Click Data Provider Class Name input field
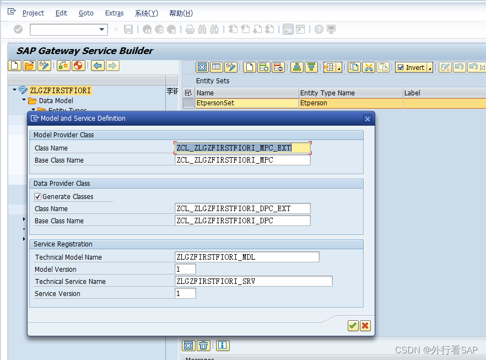 tap(242, 209)
